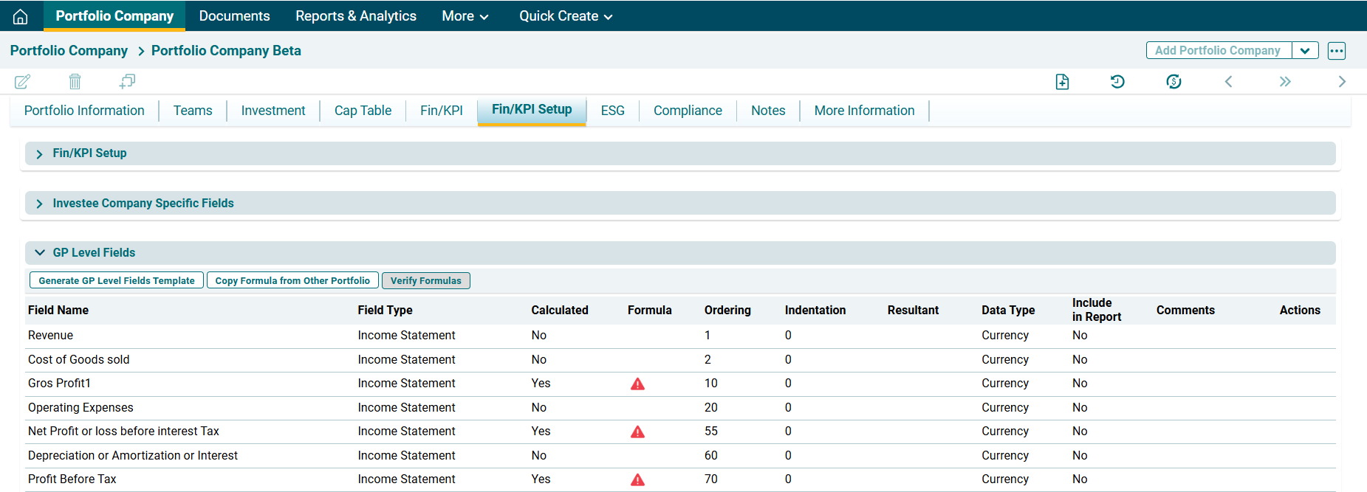Screen dimensions: 1367x492
Task: Click the trash delete icon
Action: click(x=75, y=81)
